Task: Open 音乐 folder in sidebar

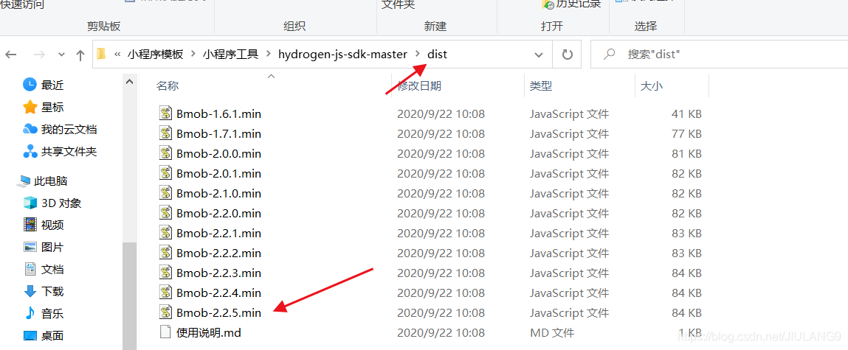Action: click(x=52, y=313)
